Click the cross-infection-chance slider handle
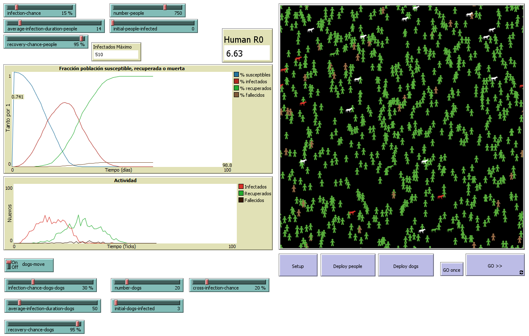Screen dimensions: 529x336 click(x=207, y=282)
